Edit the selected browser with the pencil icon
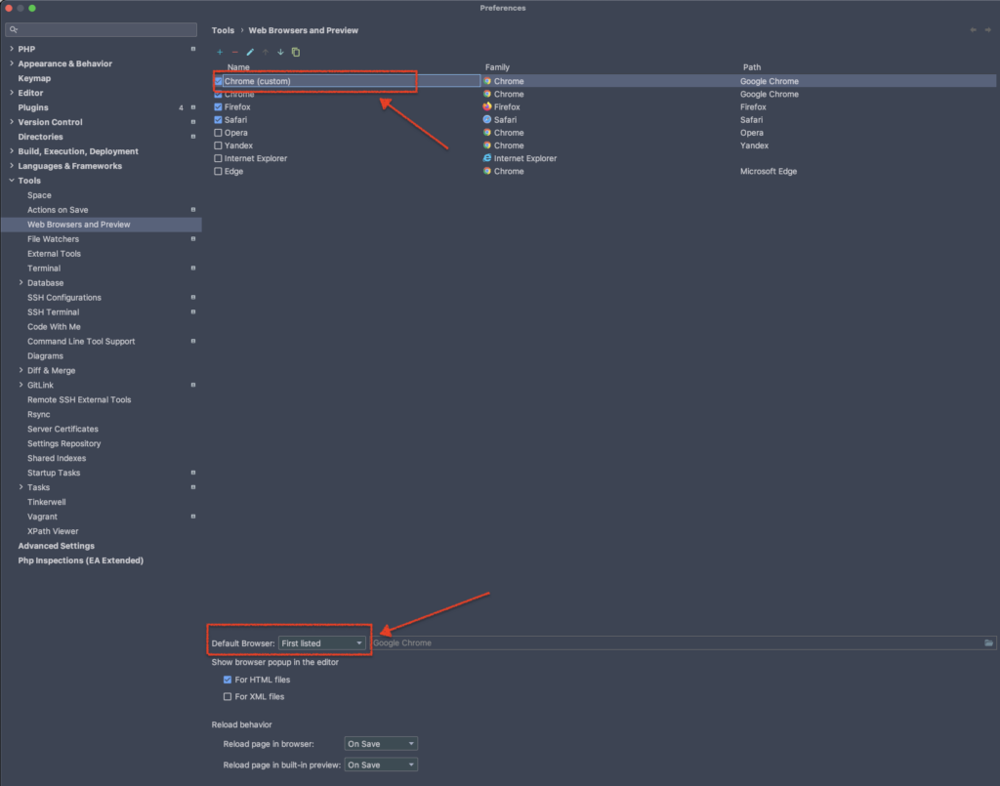This screenshot has height=786, width=1000. (x=250, y=52)
